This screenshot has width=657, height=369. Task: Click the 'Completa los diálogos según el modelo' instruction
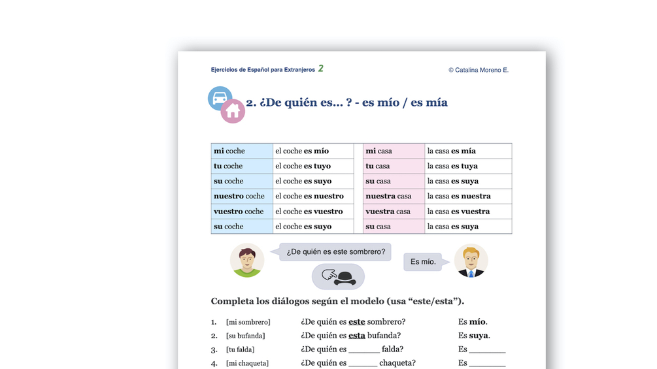pos(337,301)
